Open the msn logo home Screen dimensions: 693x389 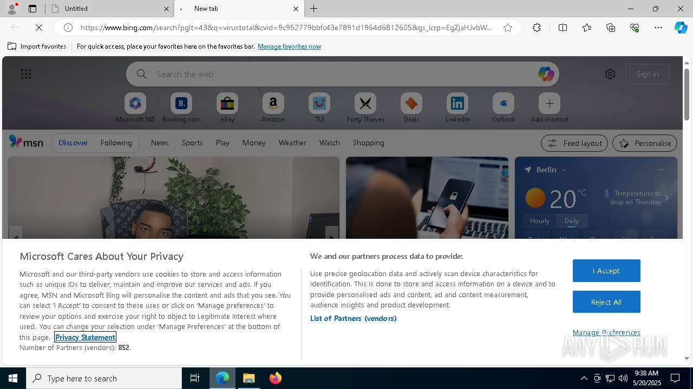point(26,142)
